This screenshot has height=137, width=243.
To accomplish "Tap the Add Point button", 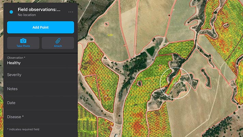I will [41, 27].
